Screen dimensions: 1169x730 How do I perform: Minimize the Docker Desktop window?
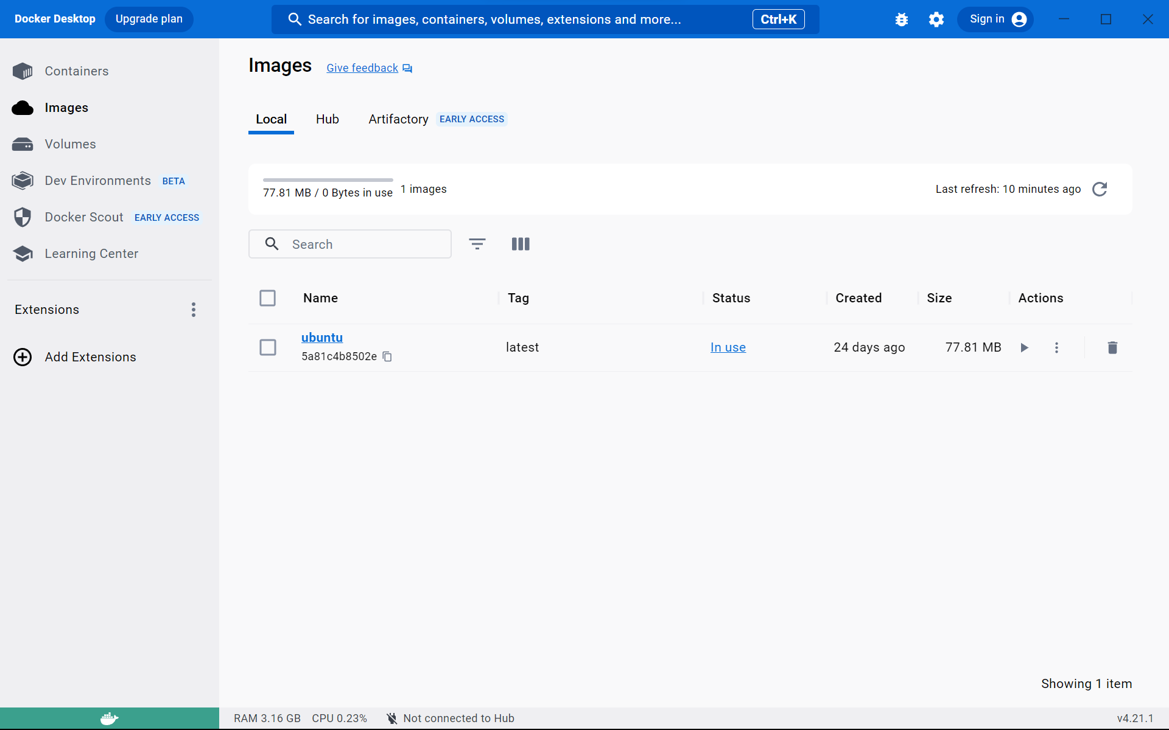click(1064, 19)
